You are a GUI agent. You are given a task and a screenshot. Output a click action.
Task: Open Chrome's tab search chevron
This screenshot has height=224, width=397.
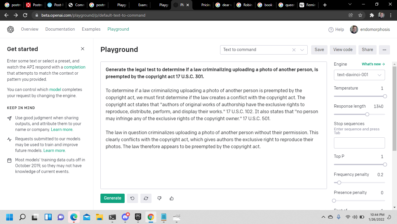pyautogui.click(x=350, y=5)
